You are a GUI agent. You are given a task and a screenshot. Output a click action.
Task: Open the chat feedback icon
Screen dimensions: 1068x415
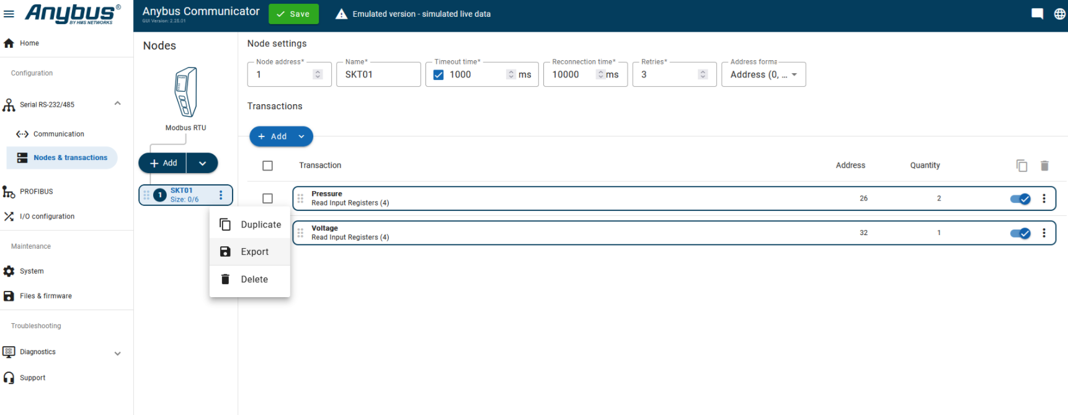[x=1037, y=14]
